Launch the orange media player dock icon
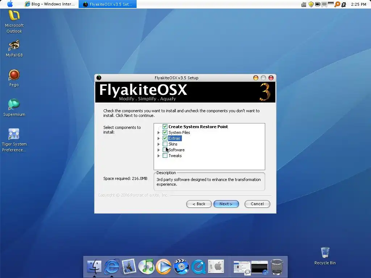 click(163, 267)
